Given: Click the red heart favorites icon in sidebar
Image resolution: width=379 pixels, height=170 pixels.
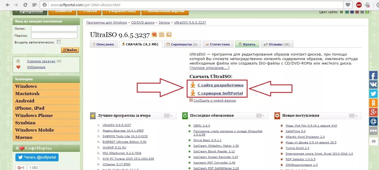Looking at the screenshot, I should (18, 67).
